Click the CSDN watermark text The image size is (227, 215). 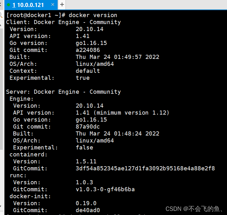click(x=194, y=209)
